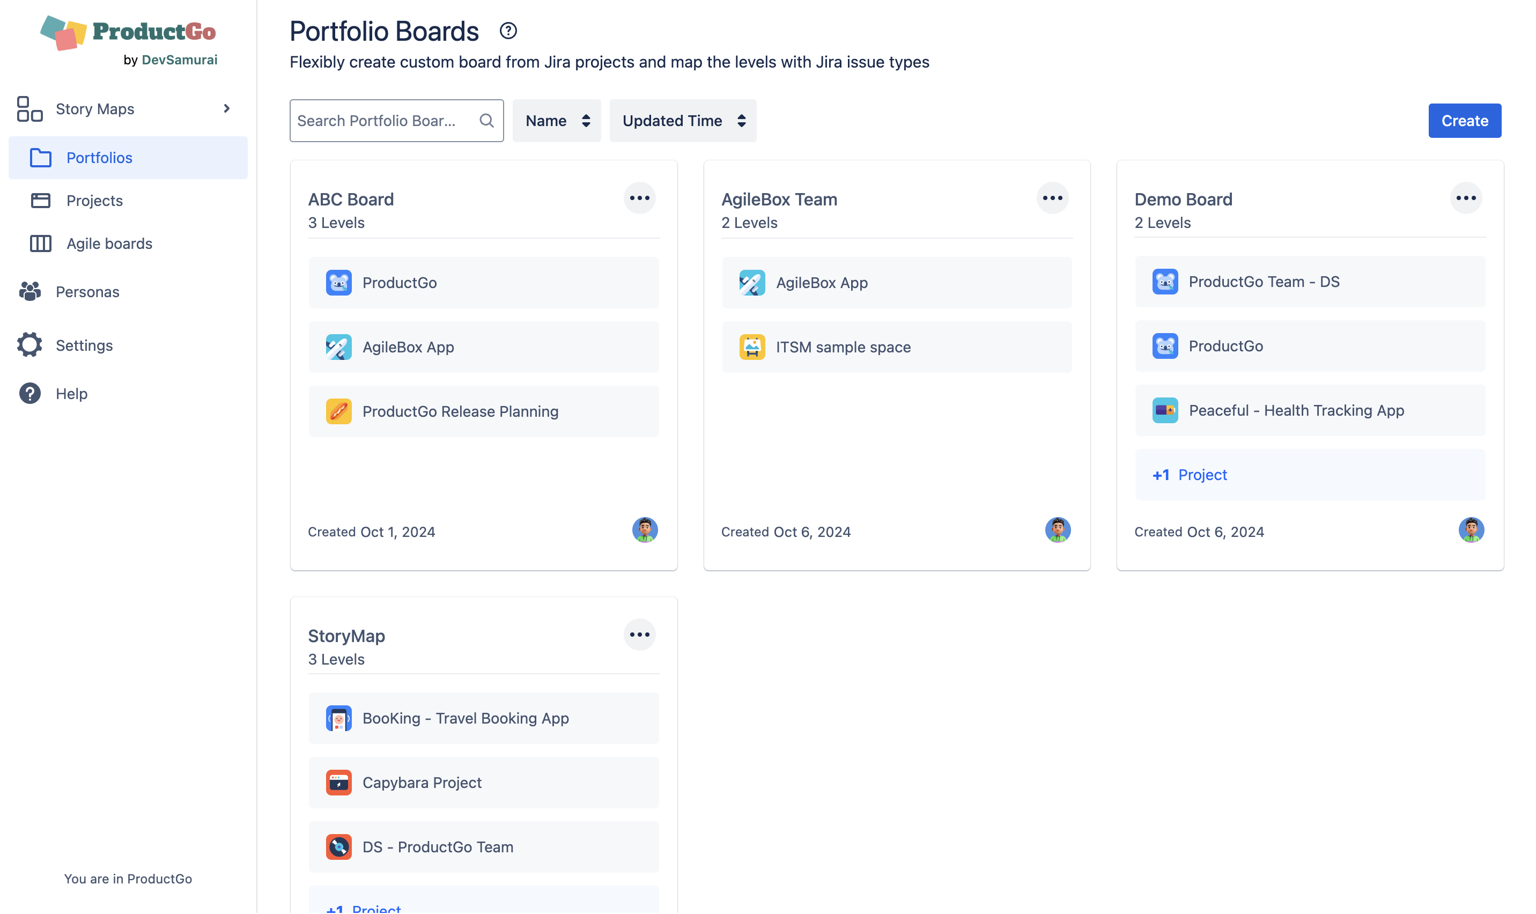Show the +1 Project on Demo Board
Image resolution: width=1536 pixels, height=914 pixels.
[x=1190, y=475]
